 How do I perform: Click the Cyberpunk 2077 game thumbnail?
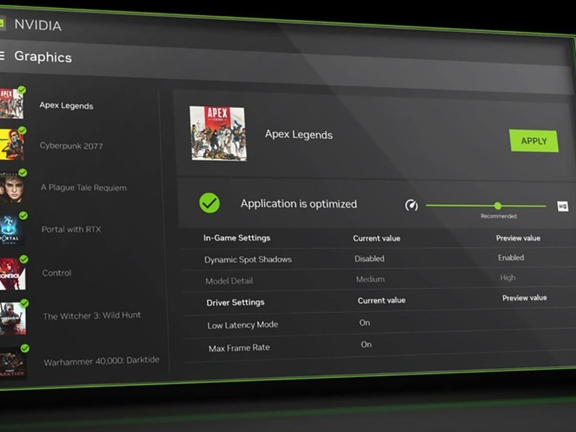[12, 145]
